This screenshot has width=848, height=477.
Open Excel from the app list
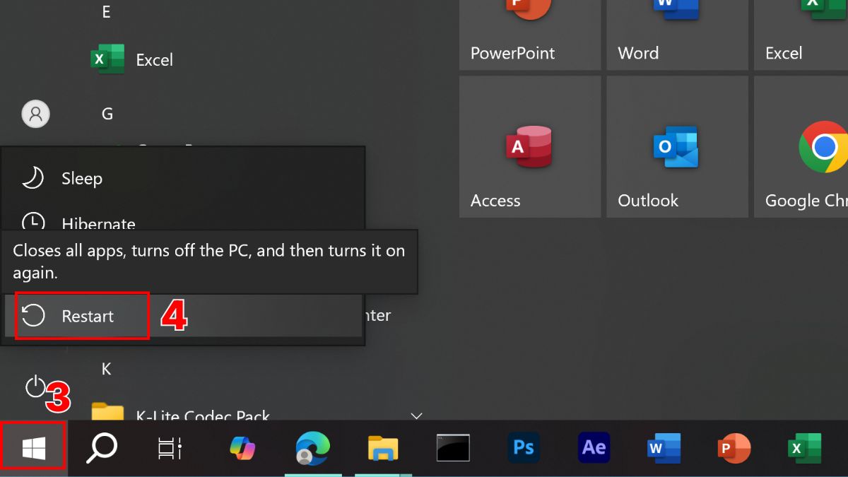click(x=131, y=60)
